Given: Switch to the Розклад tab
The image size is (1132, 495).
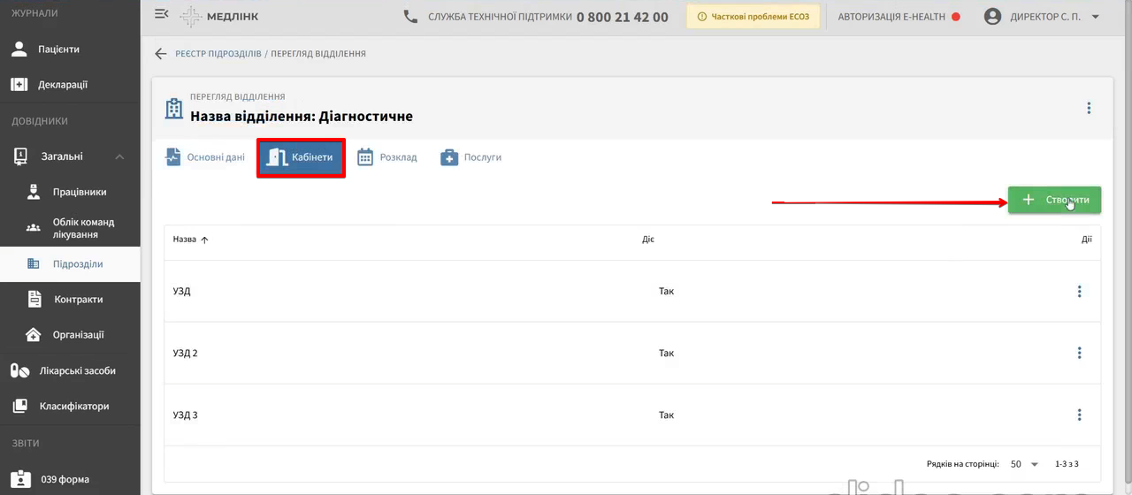Looking at the screenshot, I should (x=387, y=157).
